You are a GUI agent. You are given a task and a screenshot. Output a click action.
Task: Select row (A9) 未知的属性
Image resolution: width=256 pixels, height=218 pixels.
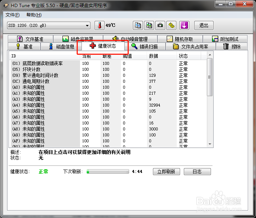[x=108, y=135]
